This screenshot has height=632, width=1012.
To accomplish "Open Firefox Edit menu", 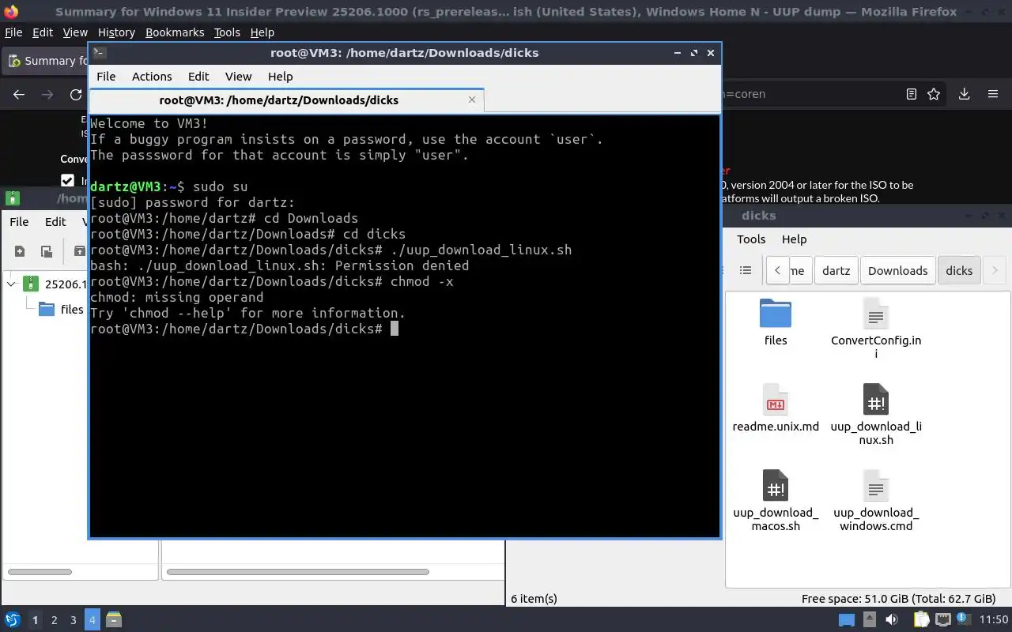I will (43, 32).
